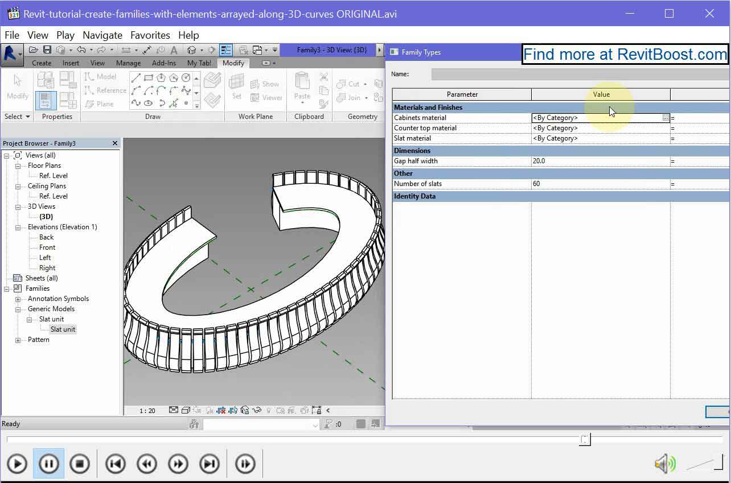Image resolution: width=731 pixels, height=483 pixels.
Task: Click the Number of slats value 60
Action: (x=601, y=184)
